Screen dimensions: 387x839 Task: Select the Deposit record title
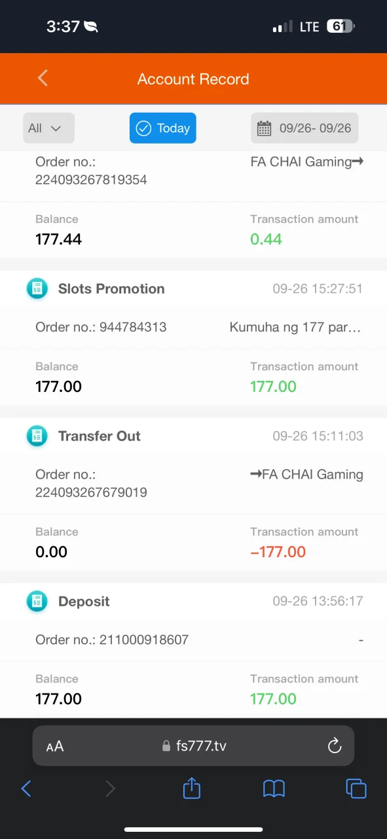(x=84, y=601)
